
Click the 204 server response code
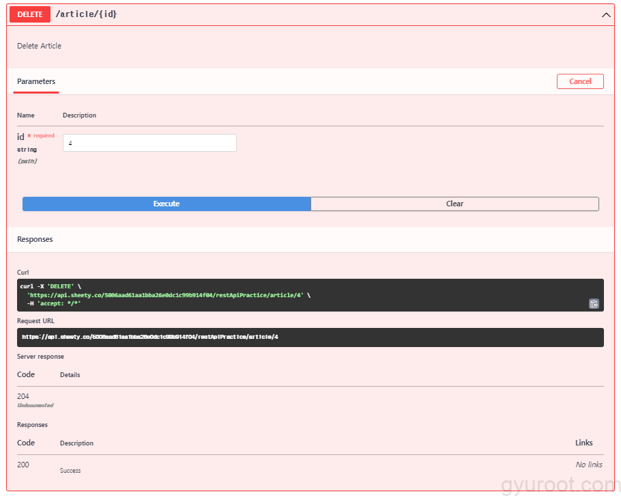coord(23,396)
